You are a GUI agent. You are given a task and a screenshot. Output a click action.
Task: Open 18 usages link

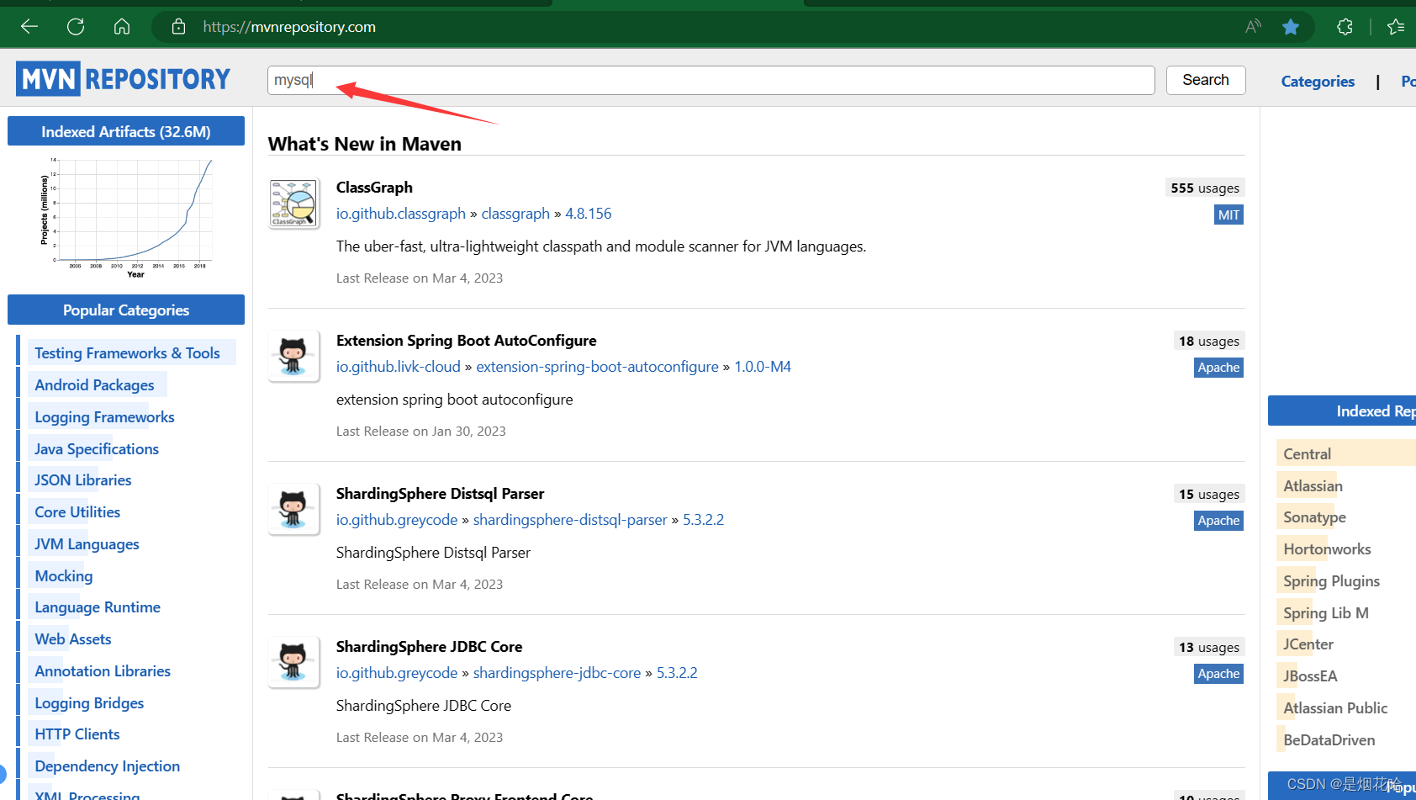pos(1209,341)
